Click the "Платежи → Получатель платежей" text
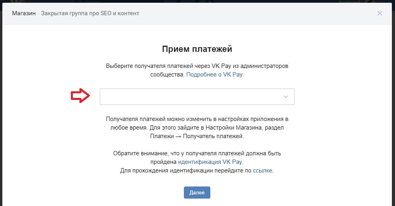Screen dimensions: 395x206 [197, 136]
